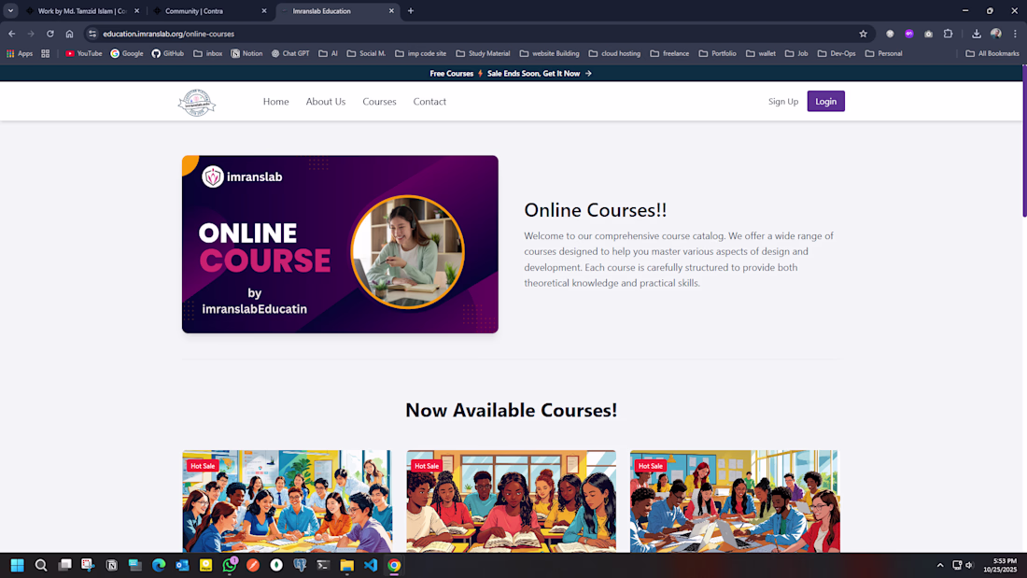Open the purple link extension icon
This screenshot has width=1027, height=578.
pyautogui.click(x=909, y=34)
